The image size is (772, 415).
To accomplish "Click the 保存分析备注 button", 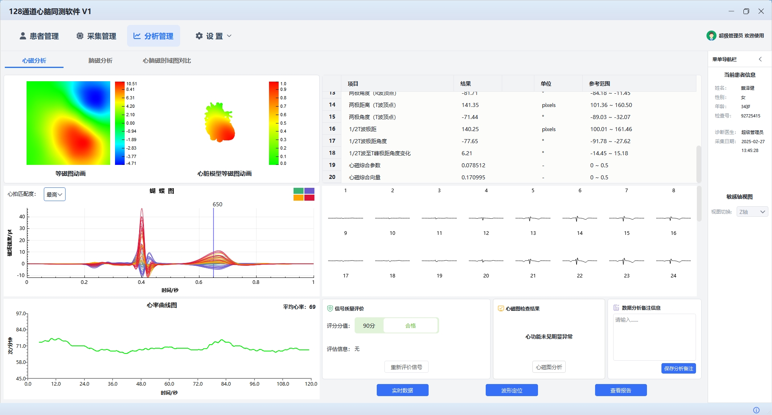I will [x=679, y=368].
